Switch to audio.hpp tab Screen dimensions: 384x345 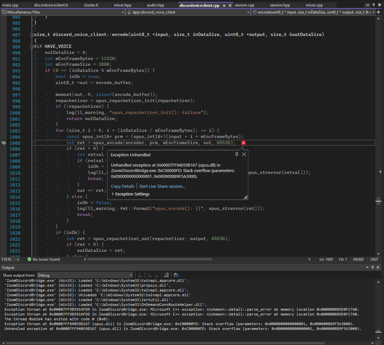click(x=156, y=5)
